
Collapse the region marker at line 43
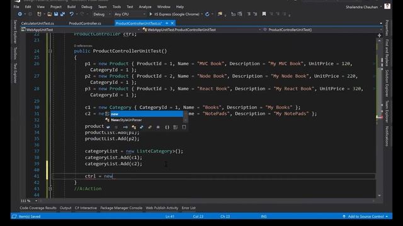pyautogui.click(x=50, y=188)
